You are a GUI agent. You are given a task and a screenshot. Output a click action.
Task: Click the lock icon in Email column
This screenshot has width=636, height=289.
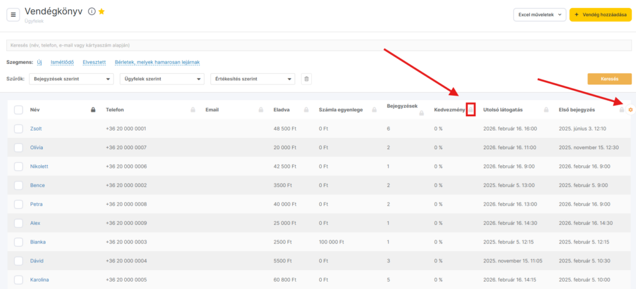261,110
